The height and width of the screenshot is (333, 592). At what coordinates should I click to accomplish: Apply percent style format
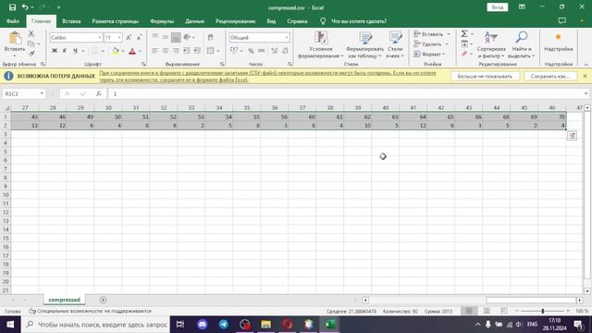[251, 51]
